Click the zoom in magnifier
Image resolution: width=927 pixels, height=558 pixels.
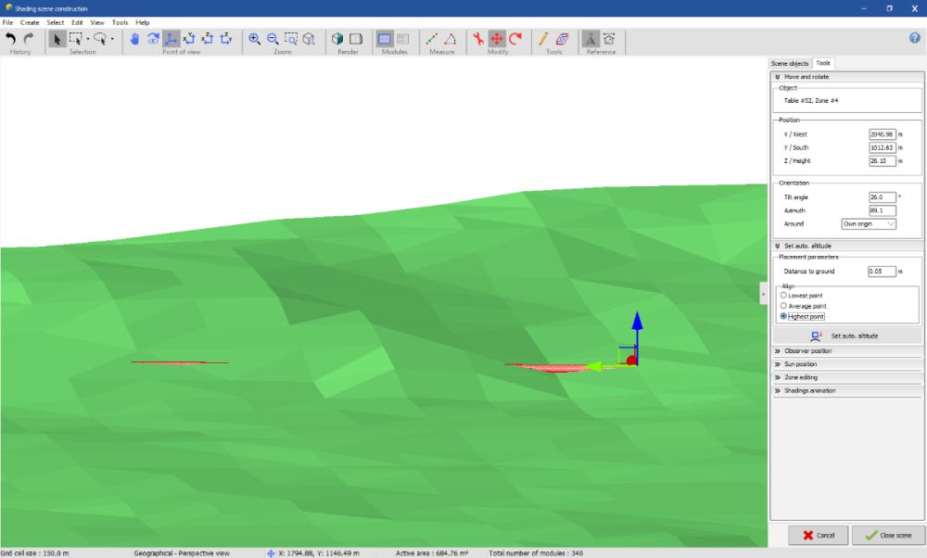point(254,39)
